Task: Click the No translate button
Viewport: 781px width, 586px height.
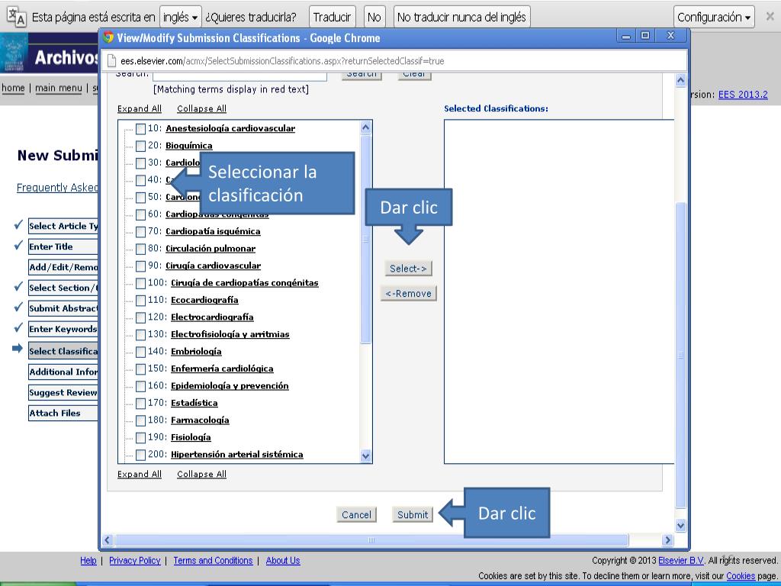Action: coord(374,18)
